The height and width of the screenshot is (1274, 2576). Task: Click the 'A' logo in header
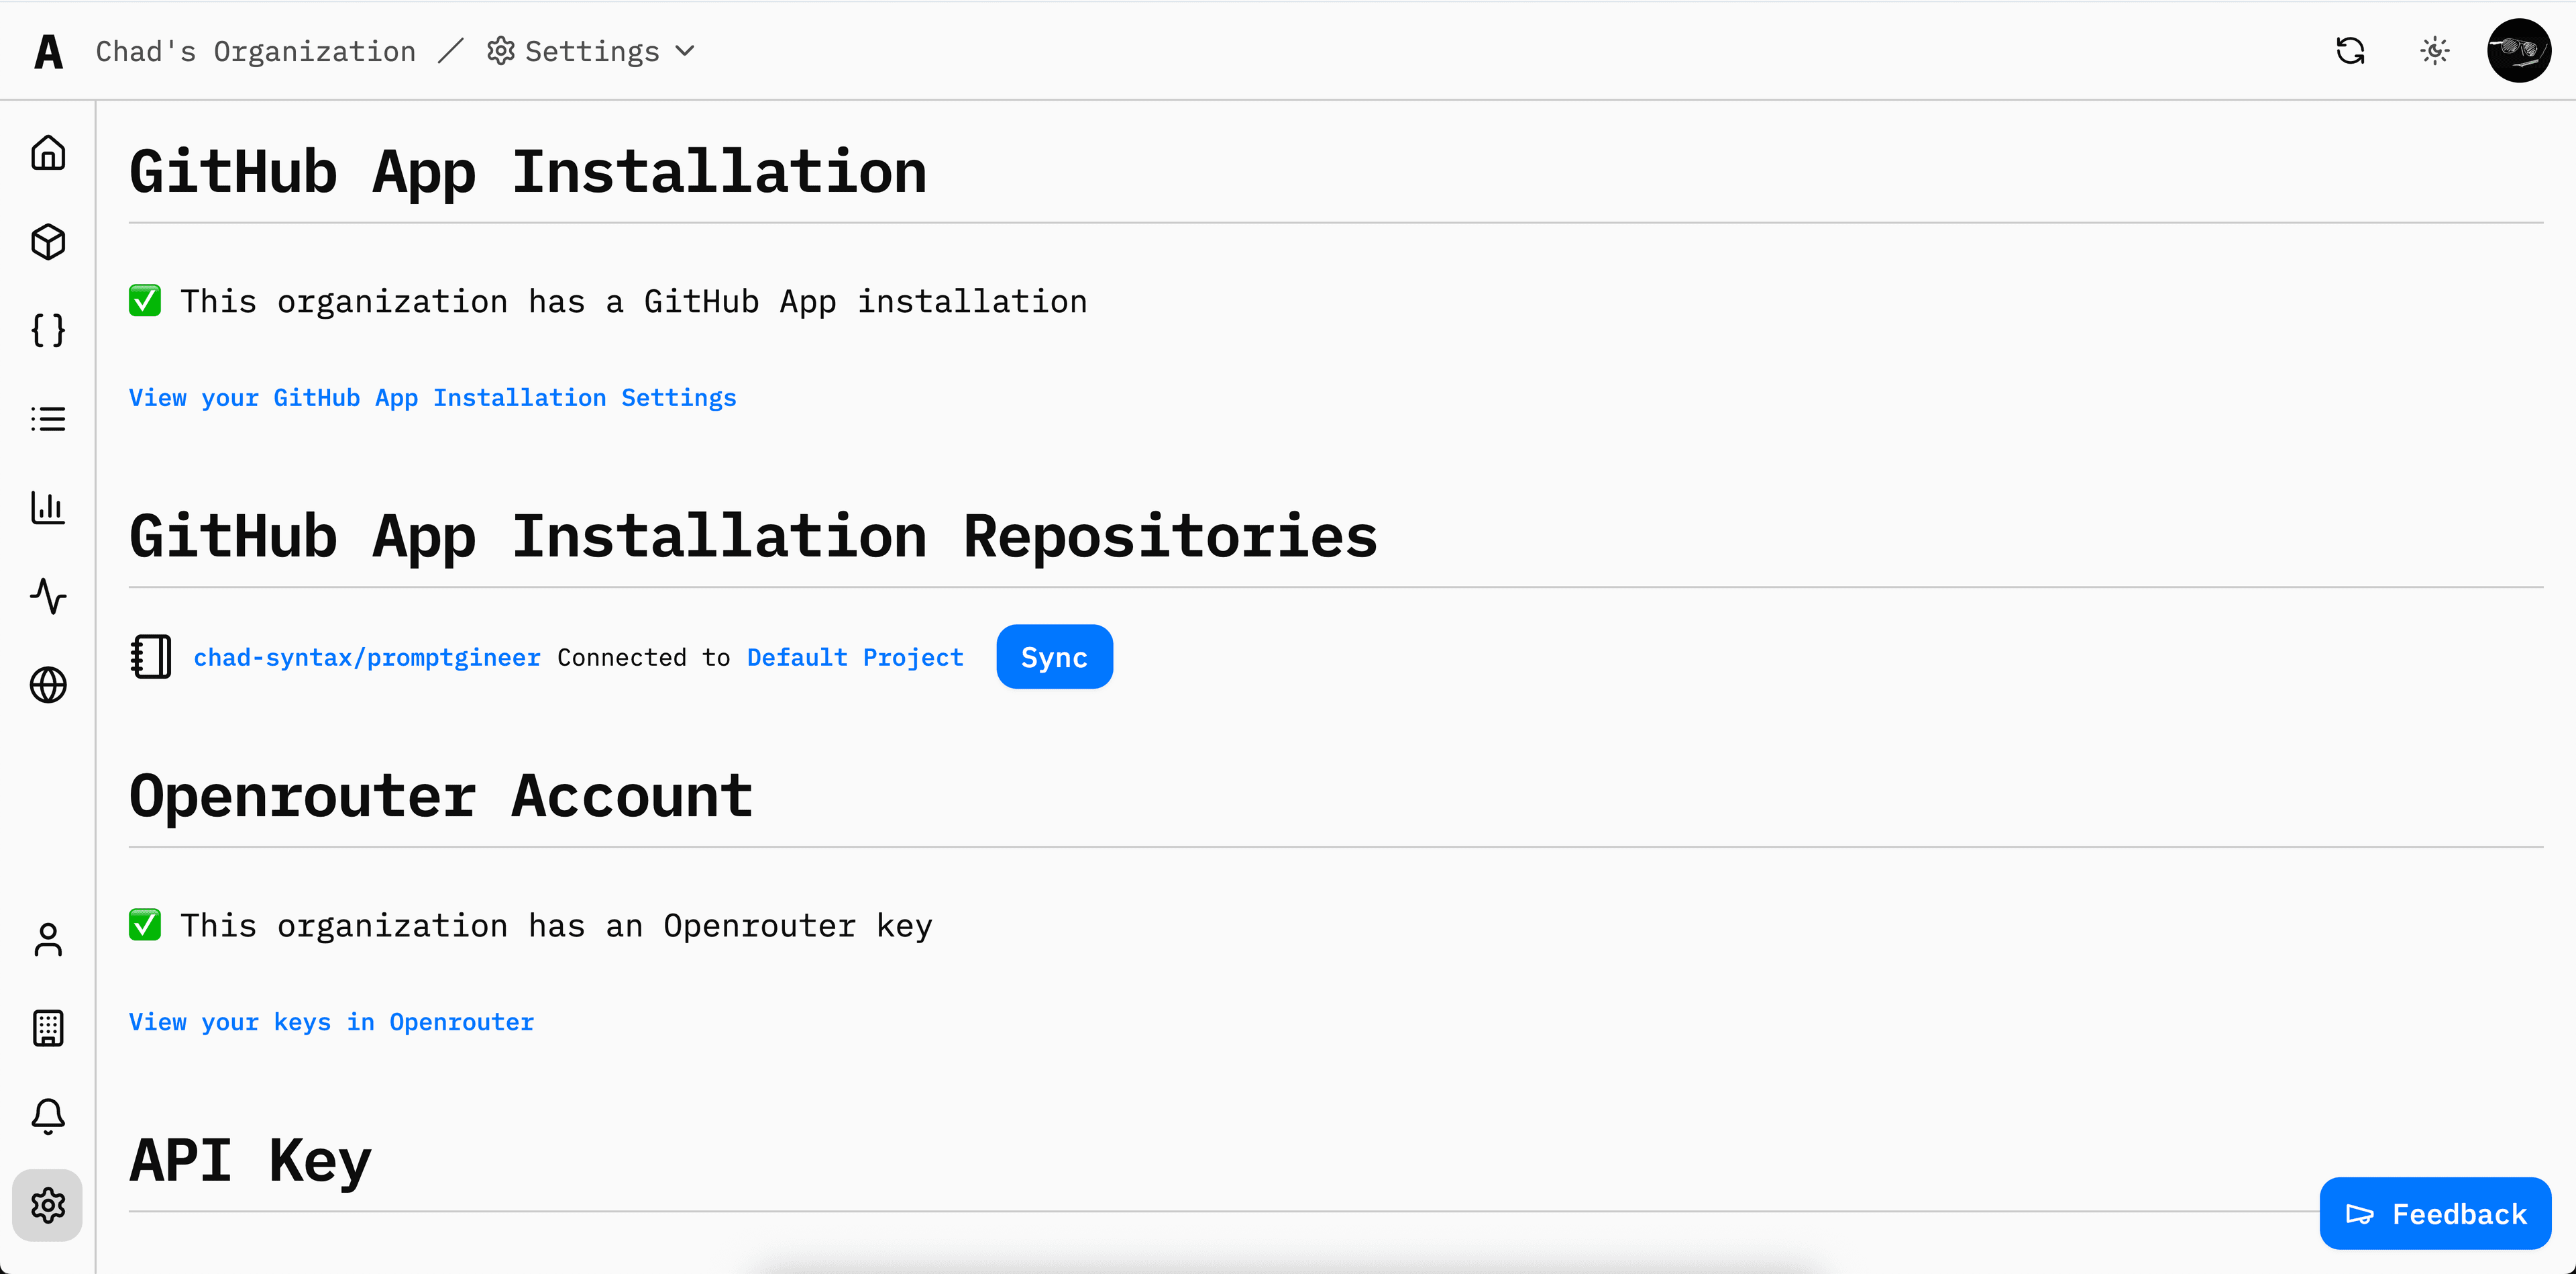(48, 51)
